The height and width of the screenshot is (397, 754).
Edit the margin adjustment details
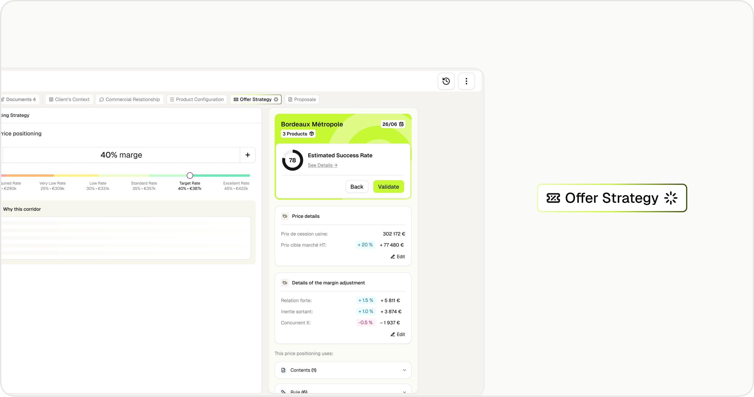pyautogui.click(x=398, y=334)
